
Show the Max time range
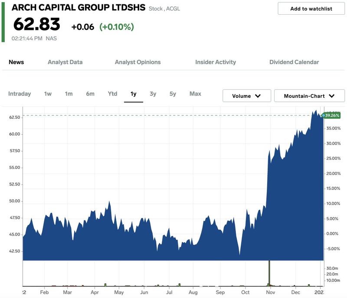[195, 94]
